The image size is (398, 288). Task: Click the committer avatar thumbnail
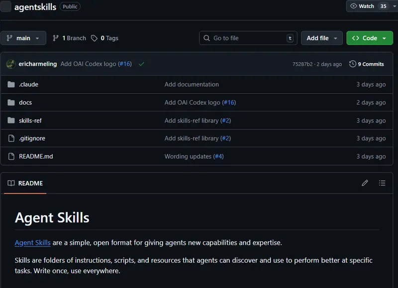10,64
